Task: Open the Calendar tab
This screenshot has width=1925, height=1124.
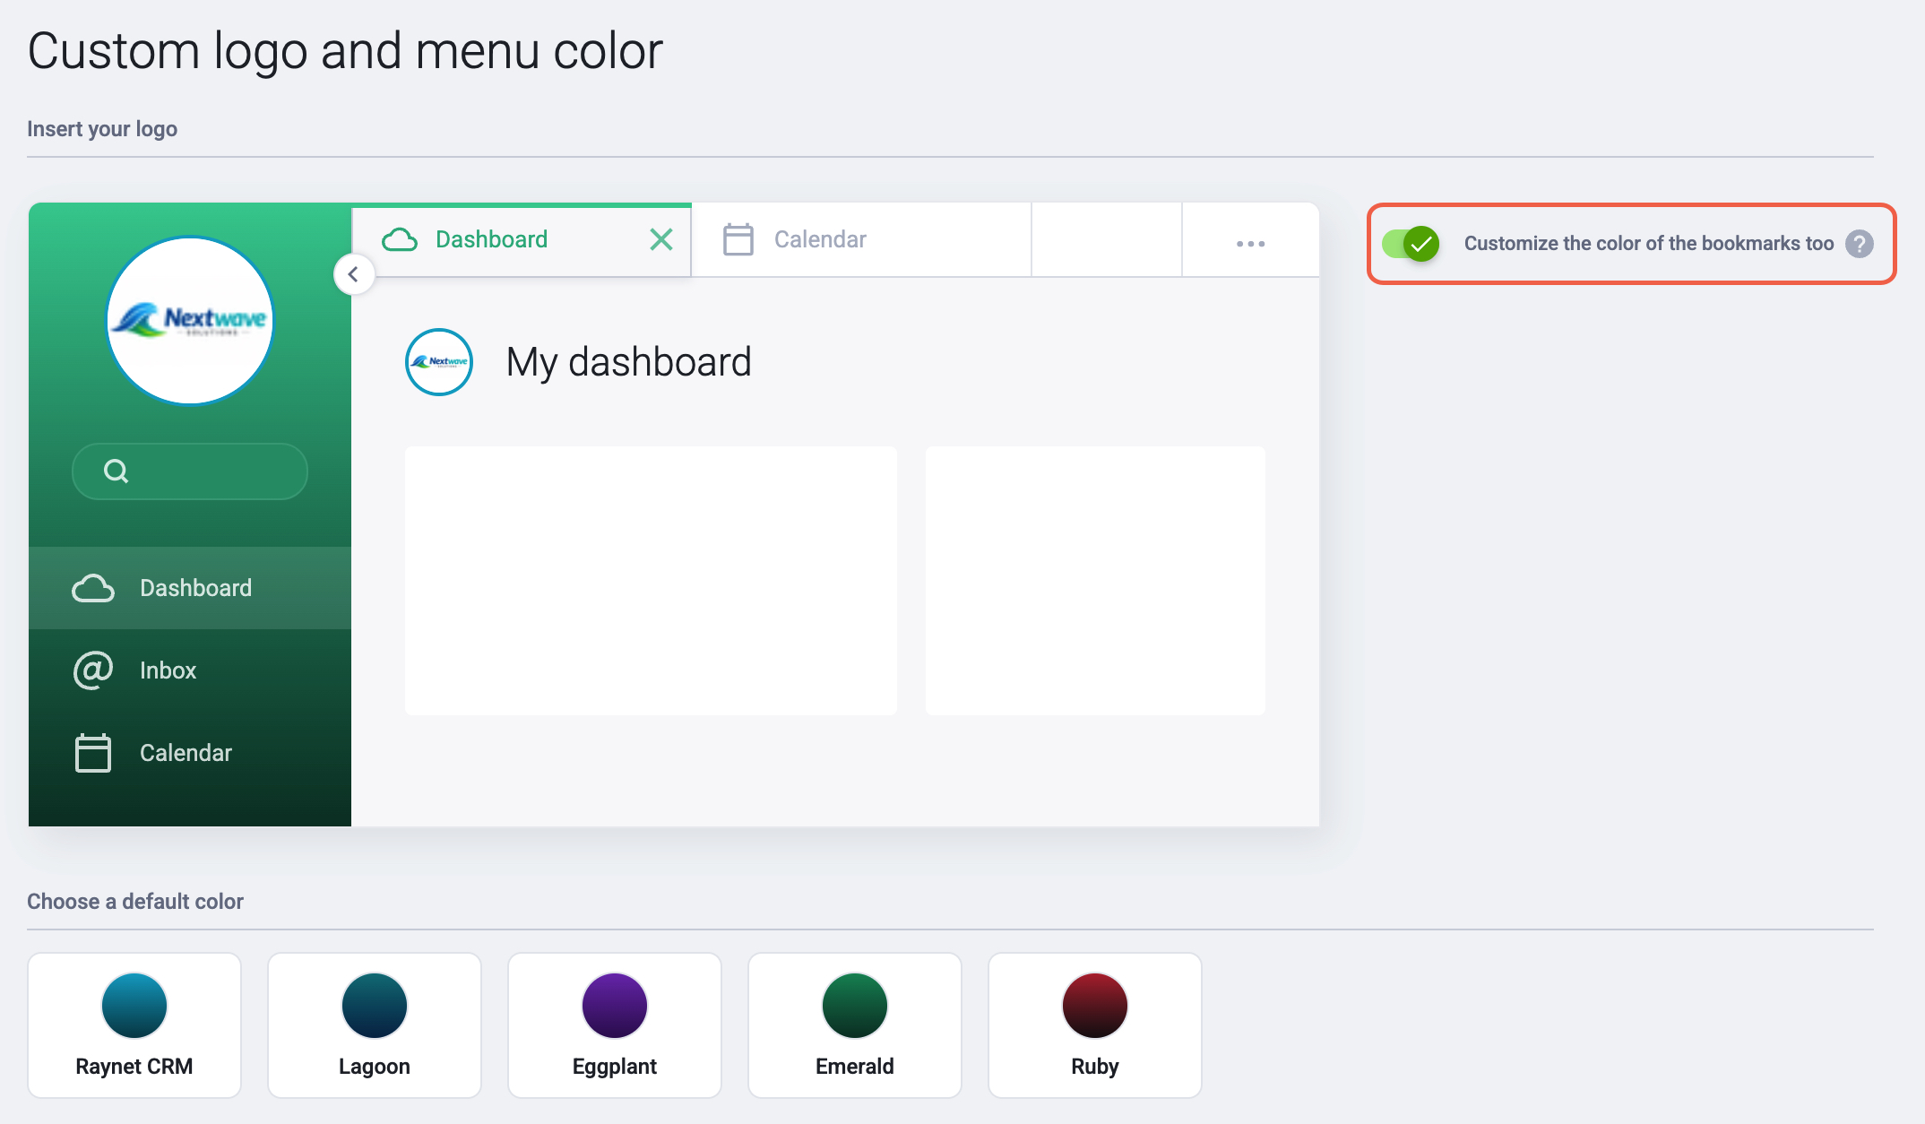Action: tap(861, 240)
